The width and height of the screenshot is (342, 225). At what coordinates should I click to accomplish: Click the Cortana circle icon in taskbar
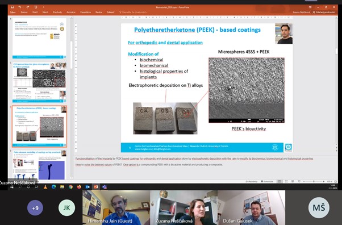tap(28, 187)
